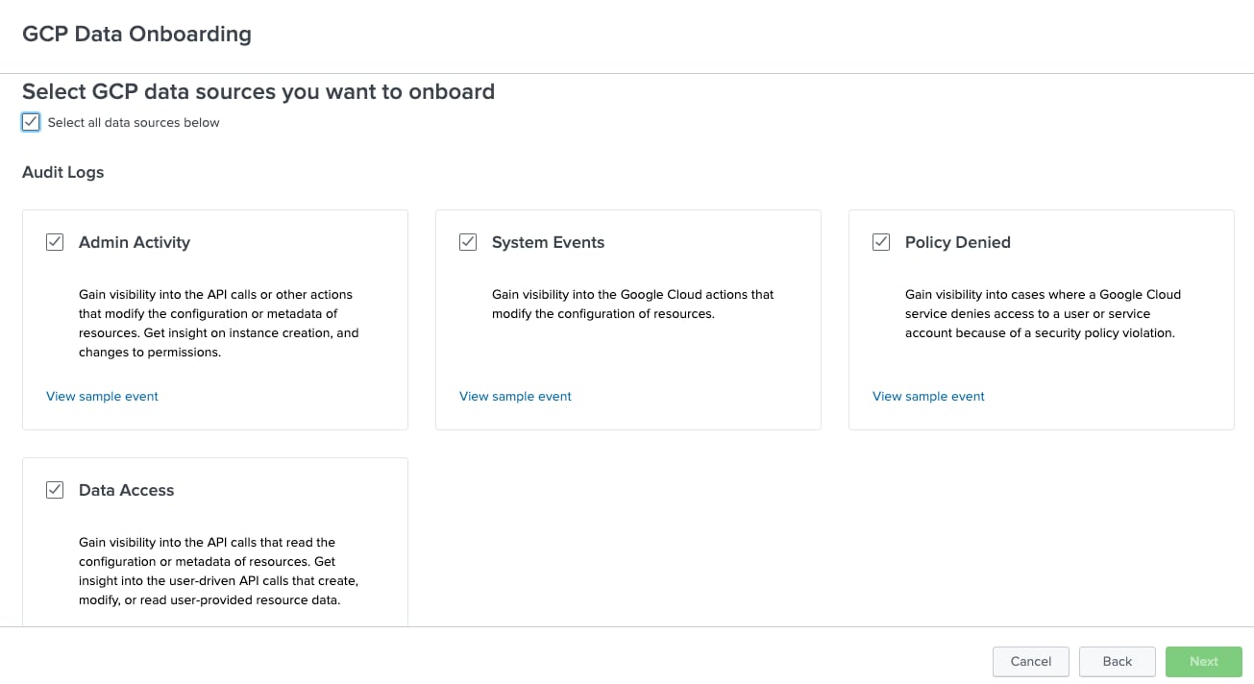Screen dimensions: 1254x684
Task: Uncheck the Policy Denied checkbox
Action: click(881, 242)
